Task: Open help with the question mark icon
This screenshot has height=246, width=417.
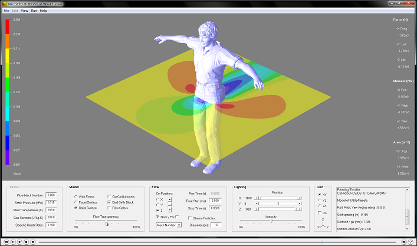Action: click(x=411, y=242)
